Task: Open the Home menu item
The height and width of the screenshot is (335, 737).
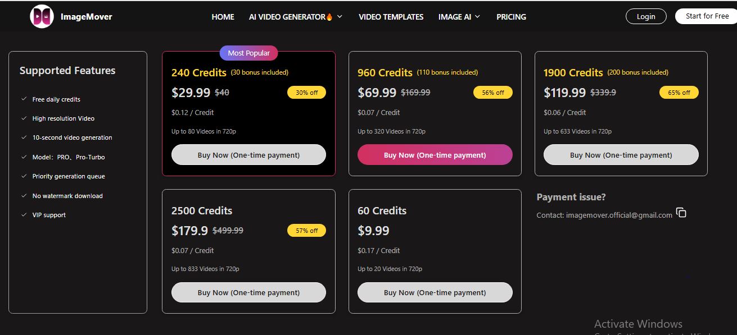Action: (223, 17)
